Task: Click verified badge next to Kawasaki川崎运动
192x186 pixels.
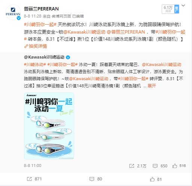Action: 68,57
